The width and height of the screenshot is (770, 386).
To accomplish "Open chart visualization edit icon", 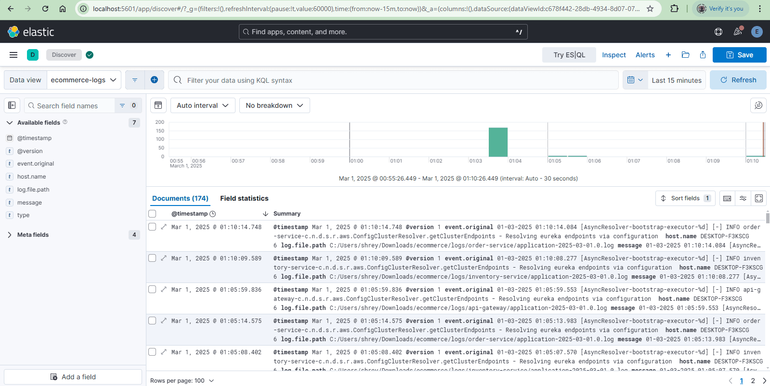I will pos(758,105).
